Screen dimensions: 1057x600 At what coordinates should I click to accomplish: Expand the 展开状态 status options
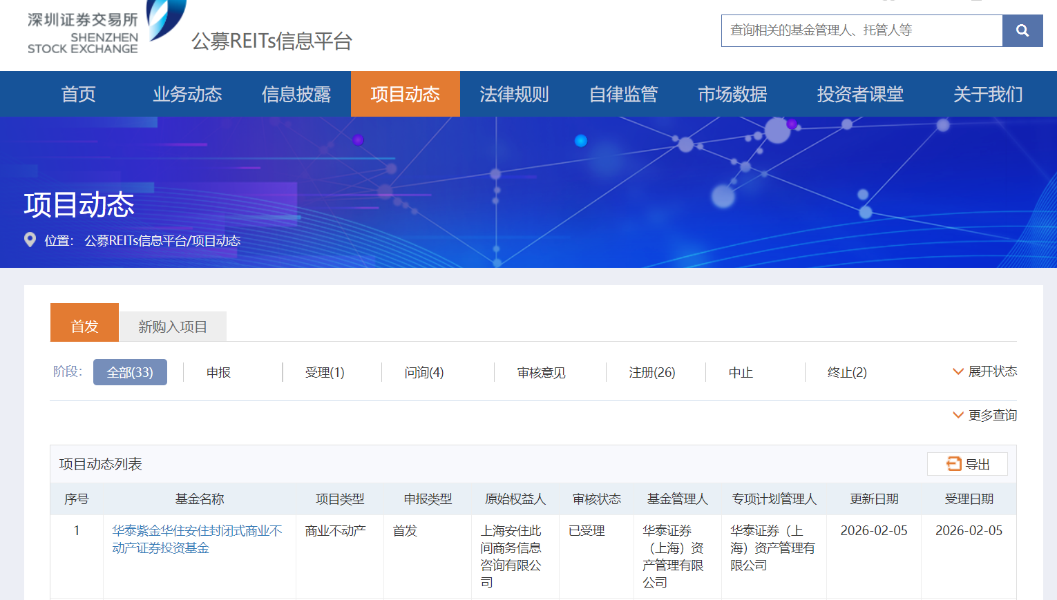point(984,371)
